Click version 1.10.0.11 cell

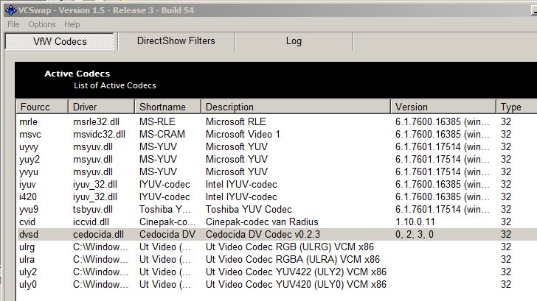[x=415, y=222]
